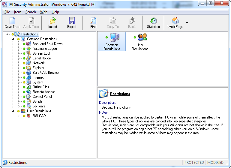Toggle the status dot beside Safe Web Browser
The width and height of the screenshot is (231, 168).
pos(24,73)
